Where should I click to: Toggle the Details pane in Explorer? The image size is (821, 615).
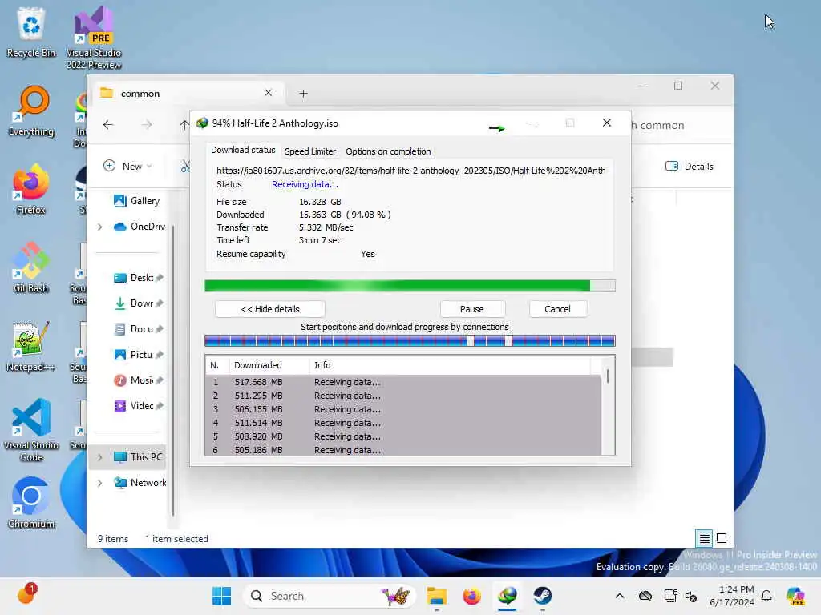(x=689, y=167)
